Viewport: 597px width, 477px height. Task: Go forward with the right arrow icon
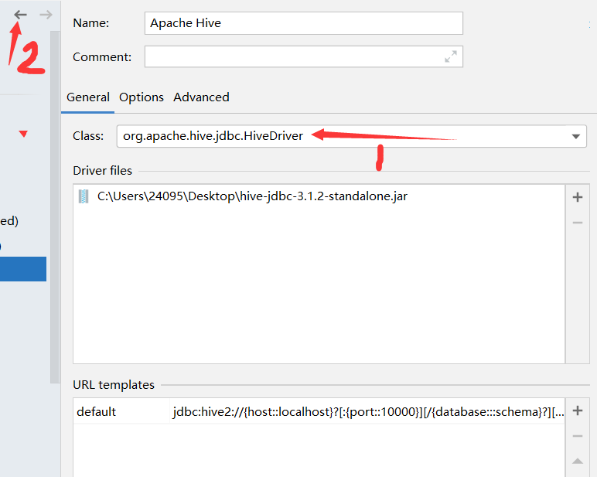pyautogui.click(x=46, y=15)
